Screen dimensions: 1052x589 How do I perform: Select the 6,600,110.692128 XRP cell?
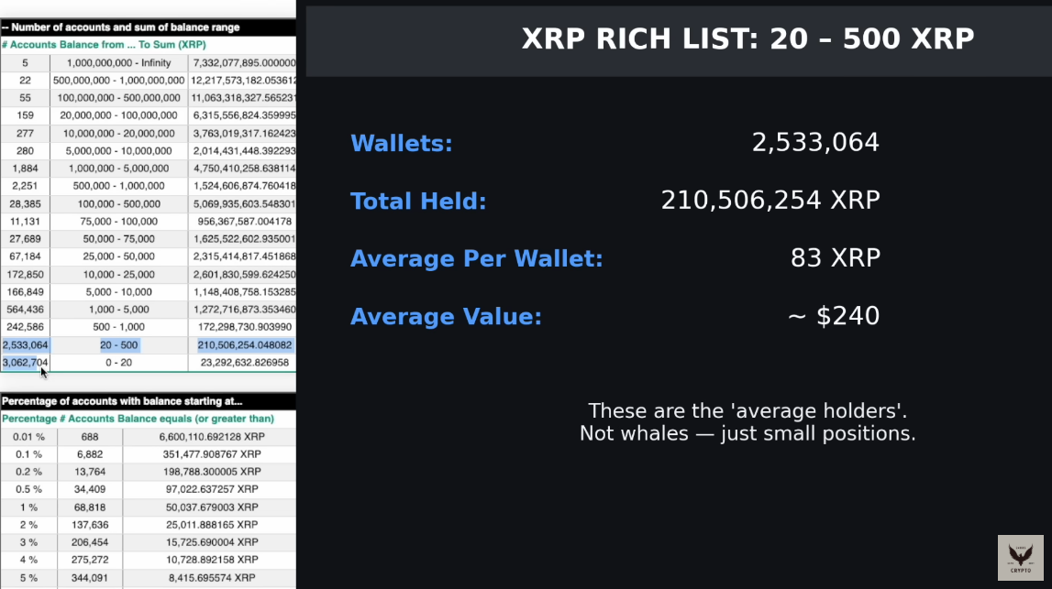[x=210, y=437]
